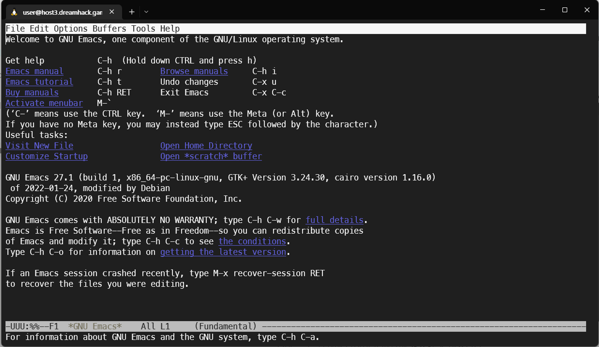
Task: Open a new terminal tab
Action: point(132,12)
